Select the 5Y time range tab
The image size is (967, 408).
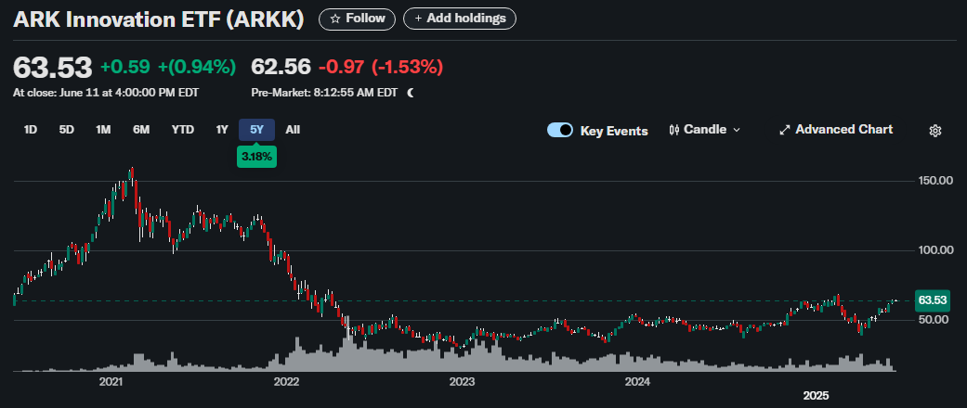pos(257,130)
